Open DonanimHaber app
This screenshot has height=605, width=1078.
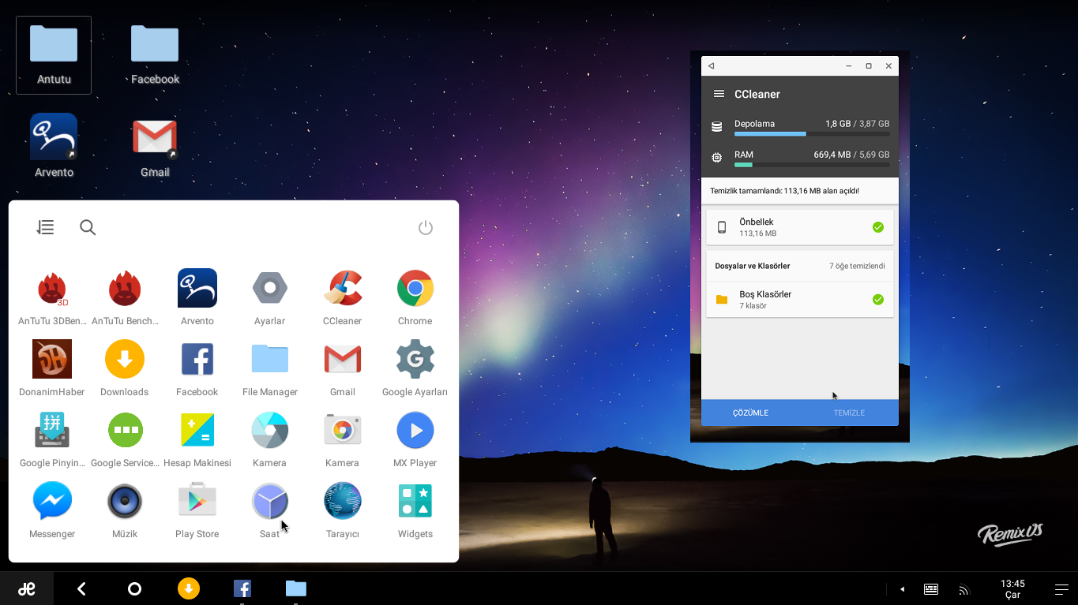point(52,368)
